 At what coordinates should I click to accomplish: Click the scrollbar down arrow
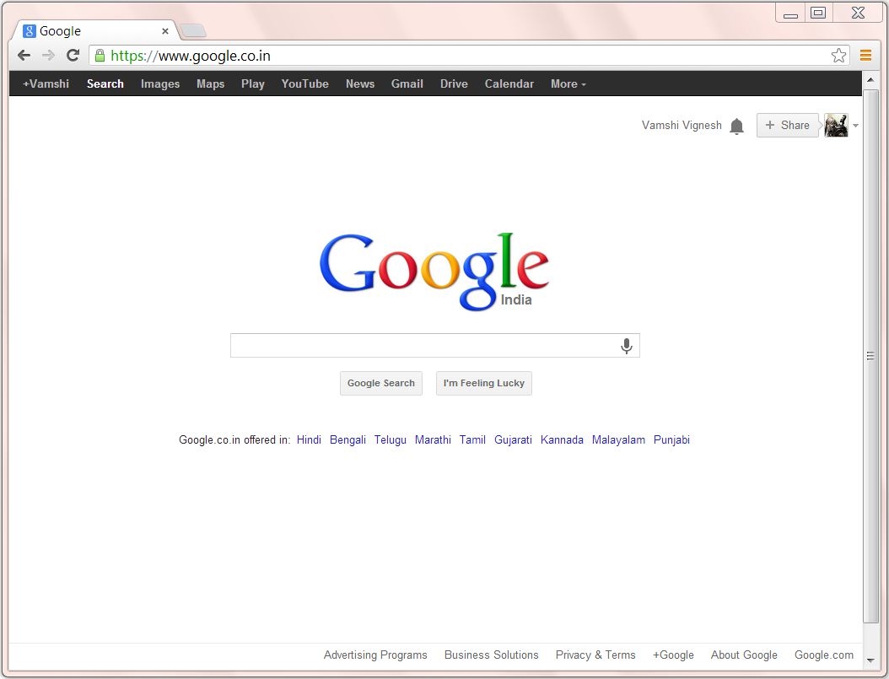[870, 660]
